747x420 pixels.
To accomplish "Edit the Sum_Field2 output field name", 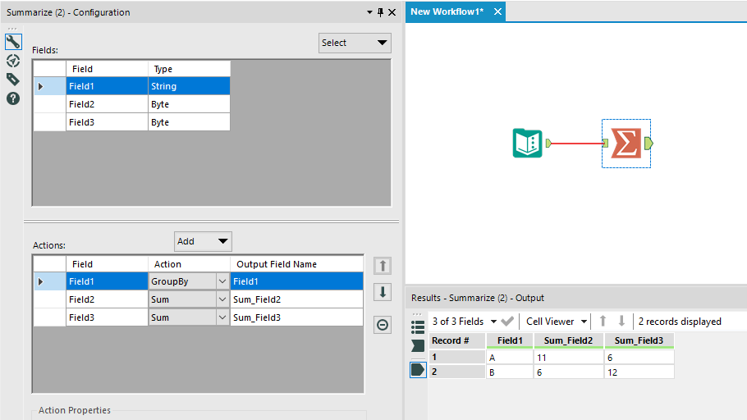I will (296, 299).
